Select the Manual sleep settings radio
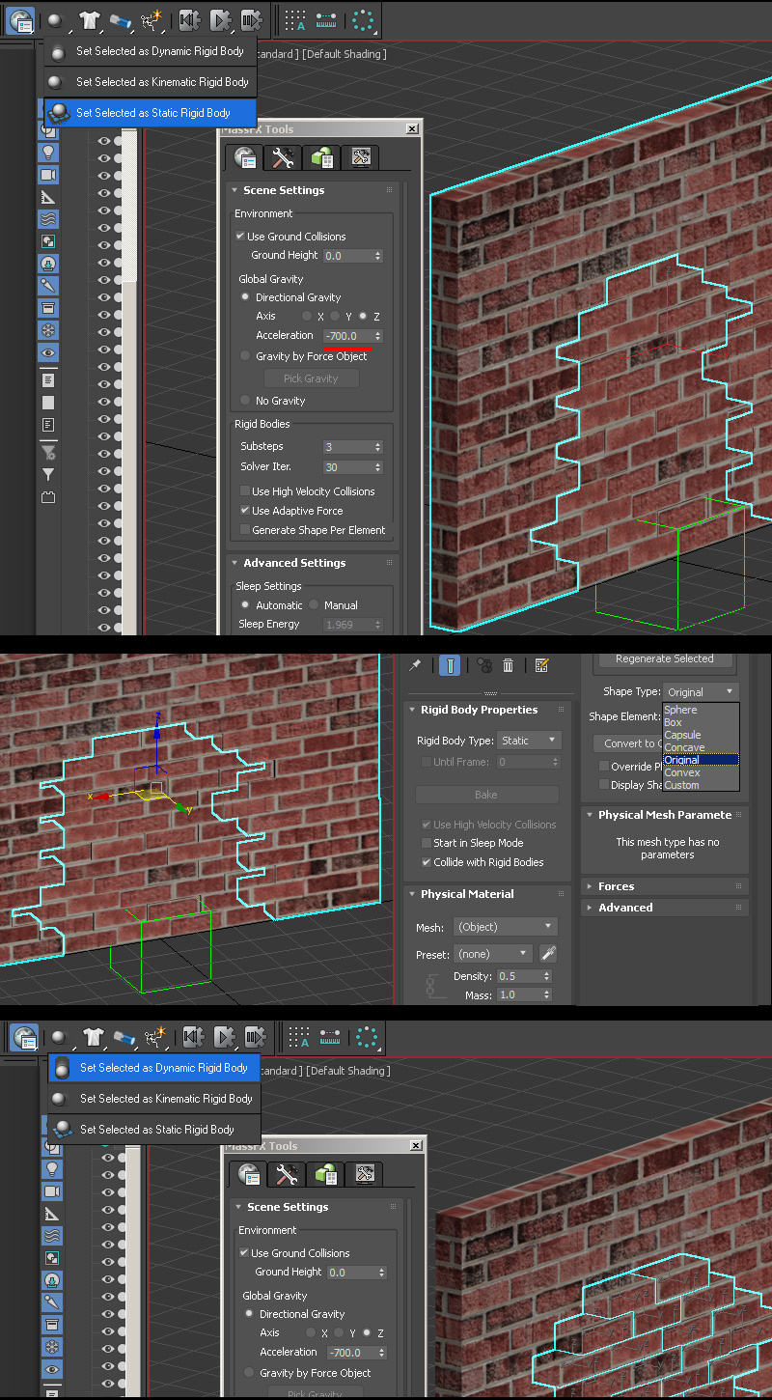The width and height of the screenshot is (772, 1400). click(x=314, y=605)
